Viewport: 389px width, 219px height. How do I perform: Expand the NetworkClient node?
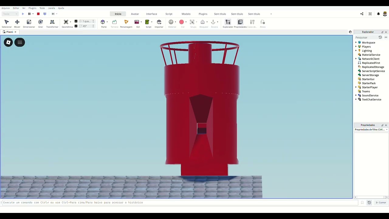(x=356, y=59)
